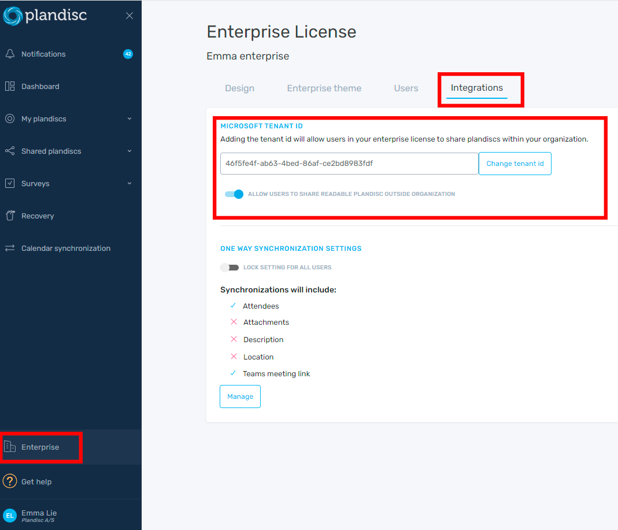Click the My plandiscs circle icon
This screenshot has width=618, height=530.
(10, 118)
